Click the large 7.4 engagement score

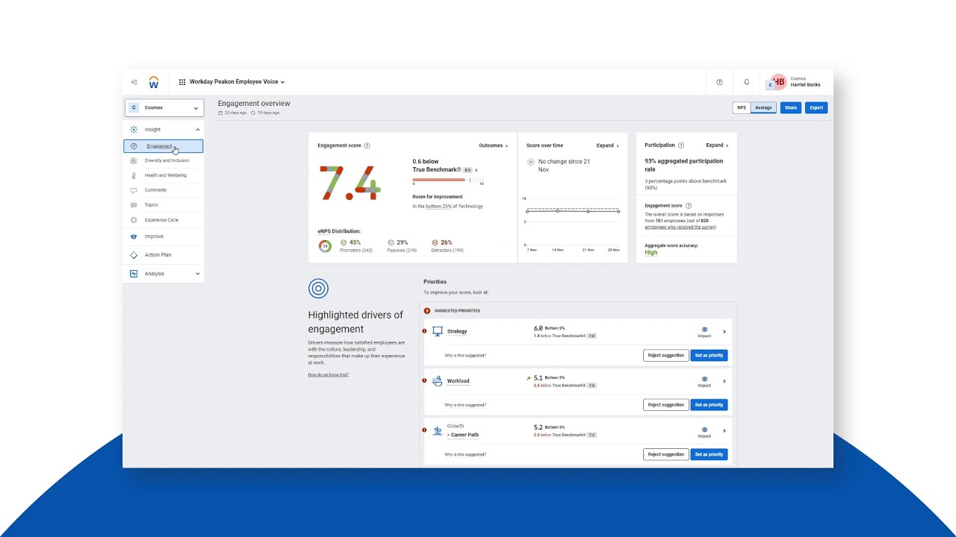(x=350, y=183)
